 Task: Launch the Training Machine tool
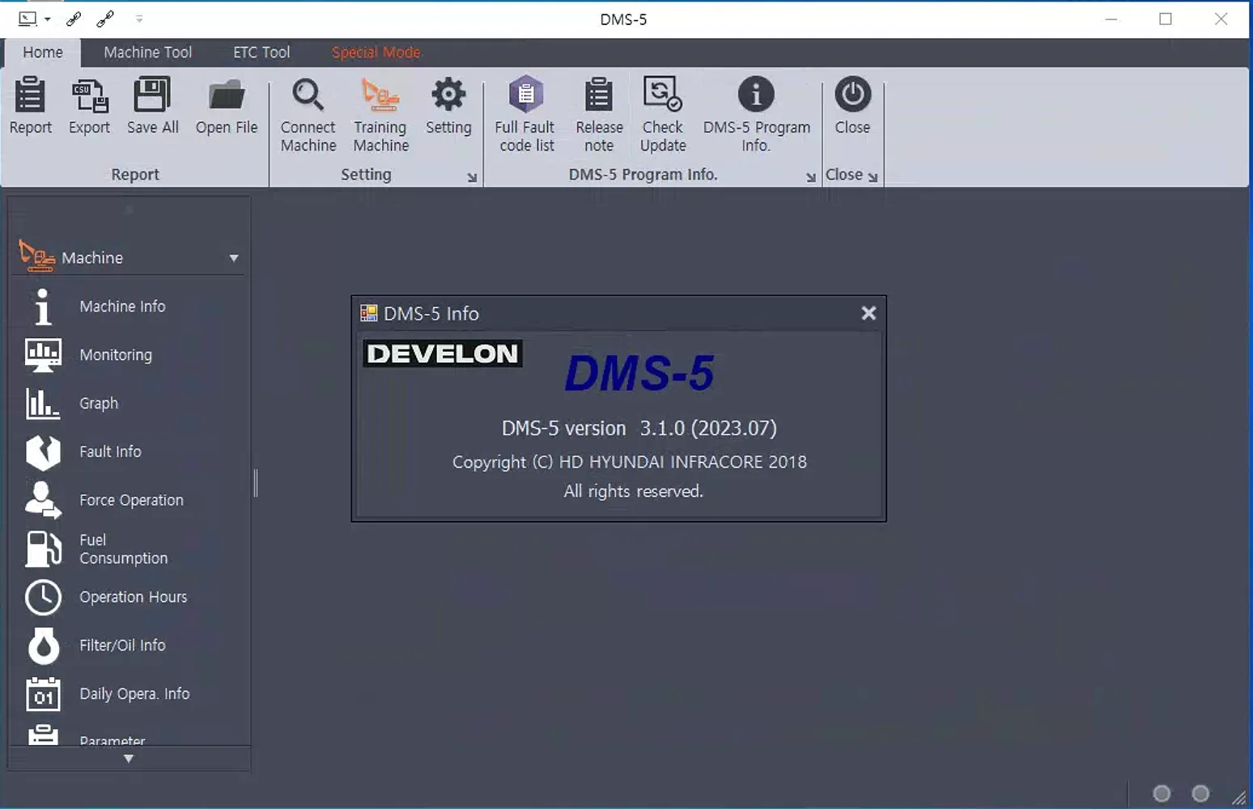point(380,113)
